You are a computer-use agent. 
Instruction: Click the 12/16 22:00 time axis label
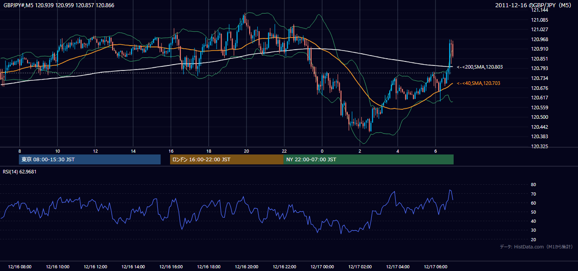(x=284, y=266)
